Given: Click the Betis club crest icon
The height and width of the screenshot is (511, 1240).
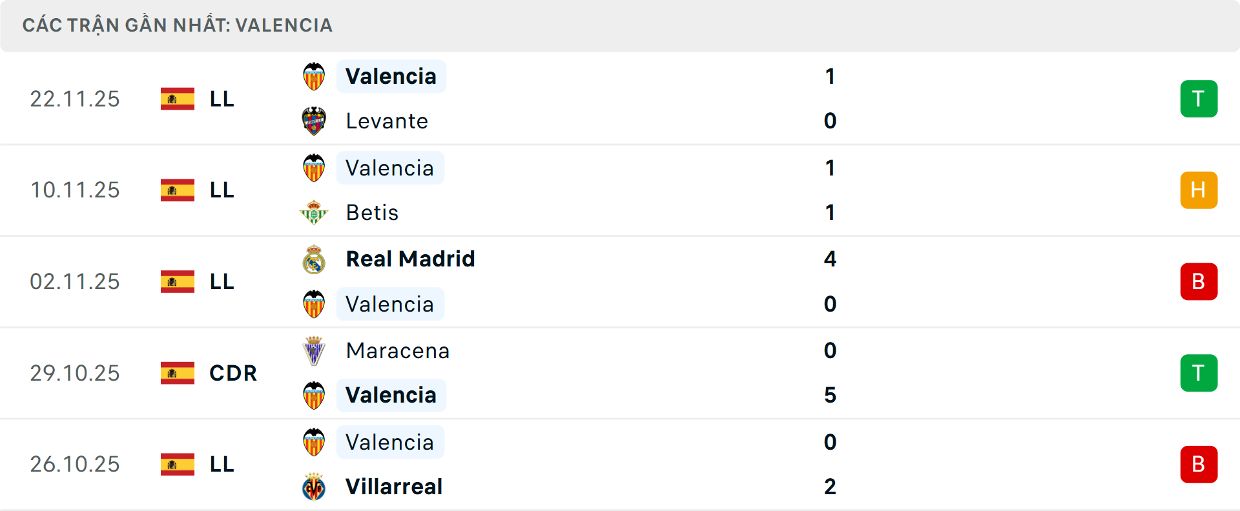Looking at the screenshot, I should pyautogui.click(x=314, y=212).
